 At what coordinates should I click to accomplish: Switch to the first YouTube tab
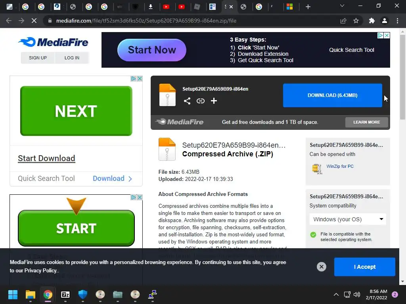[x=166, y=7]
